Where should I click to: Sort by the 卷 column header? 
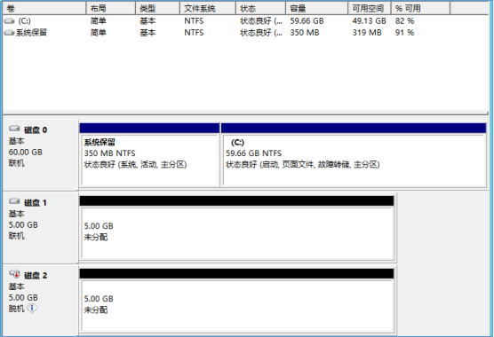tap(44, 9)
